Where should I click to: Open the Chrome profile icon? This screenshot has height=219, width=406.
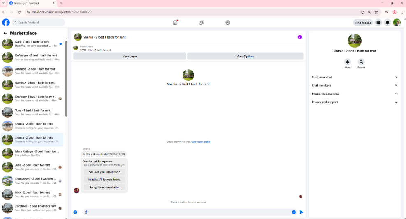[x=394, y=12]
